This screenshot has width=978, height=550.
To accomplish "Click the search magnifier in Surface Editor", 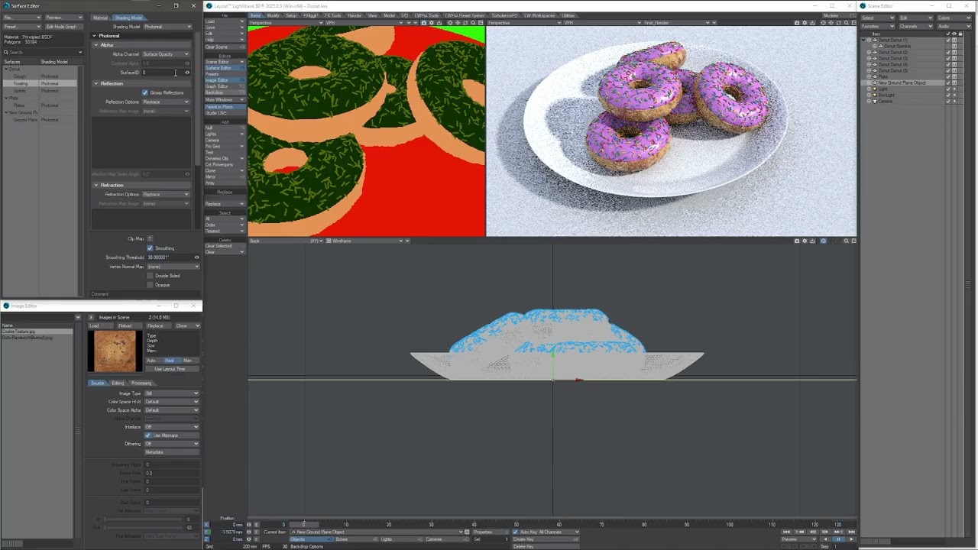I will [5, 52].
